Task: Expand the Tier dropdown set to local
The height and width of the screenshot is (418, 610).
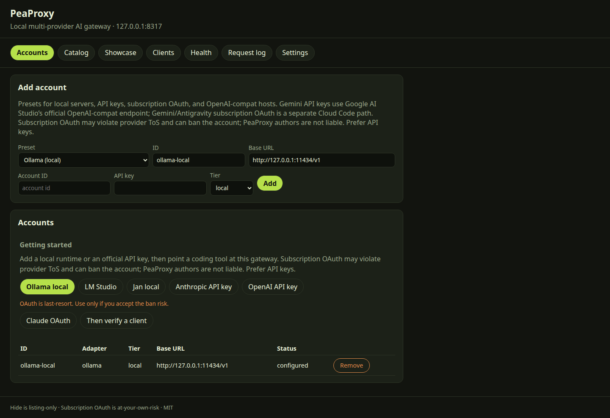Action: click(x=232, y=188)
